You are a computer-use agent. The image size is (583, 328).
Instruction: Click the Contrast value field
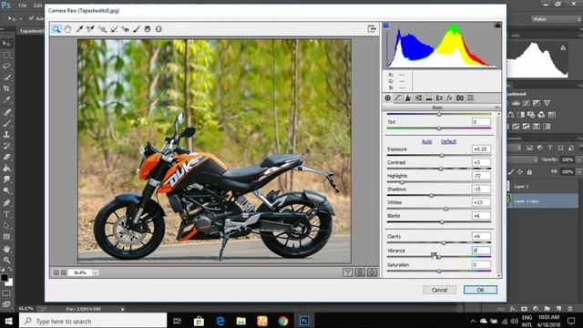pos(481,162)
